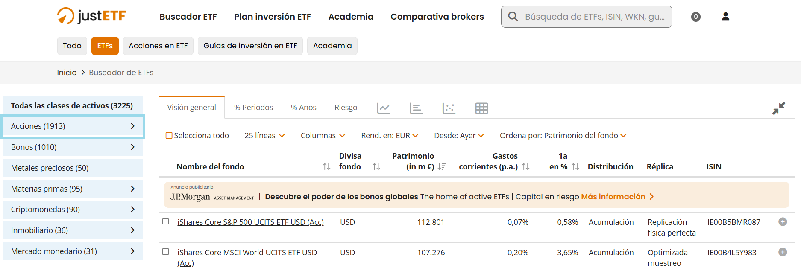The width and height of the screenshot is (801, 271).
Task: Open the Riesgo tab
Action: click(346, 108)
